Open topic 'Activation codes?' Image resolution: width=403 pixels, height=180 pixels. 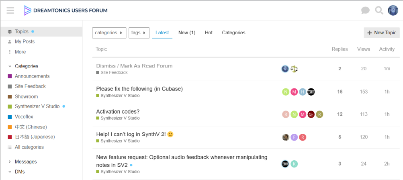point(118,112)
